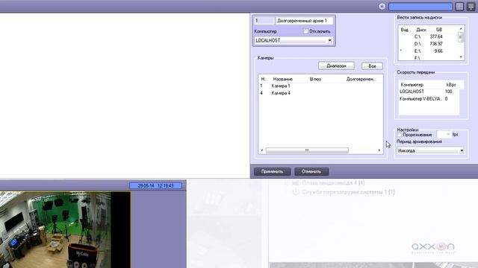The height and width of the screenshot is (268, 478).
Task: Select the Камера 4 row
Action: point(320,93)
